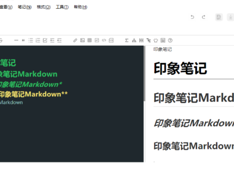Insert a sequence diagram
This screenshot has height=175, width=234.
pyautogui.click(x=141, y=40)
